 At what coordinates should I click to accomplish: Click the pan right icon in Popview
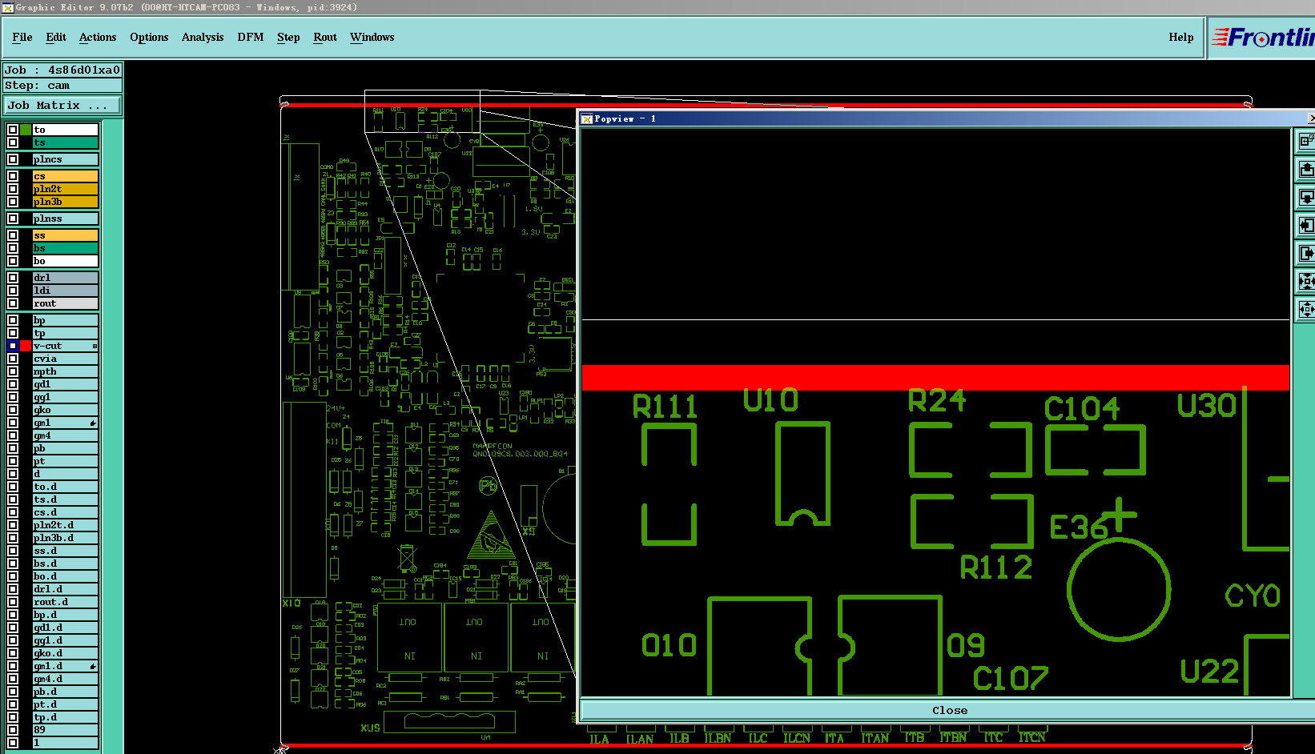pyautogui.click(x=1306, y=253)
